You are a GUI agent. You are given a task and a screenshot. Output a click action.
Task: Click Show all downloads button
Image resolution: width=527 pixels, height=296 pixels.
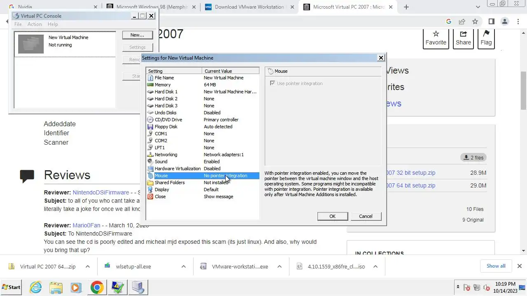496,266
